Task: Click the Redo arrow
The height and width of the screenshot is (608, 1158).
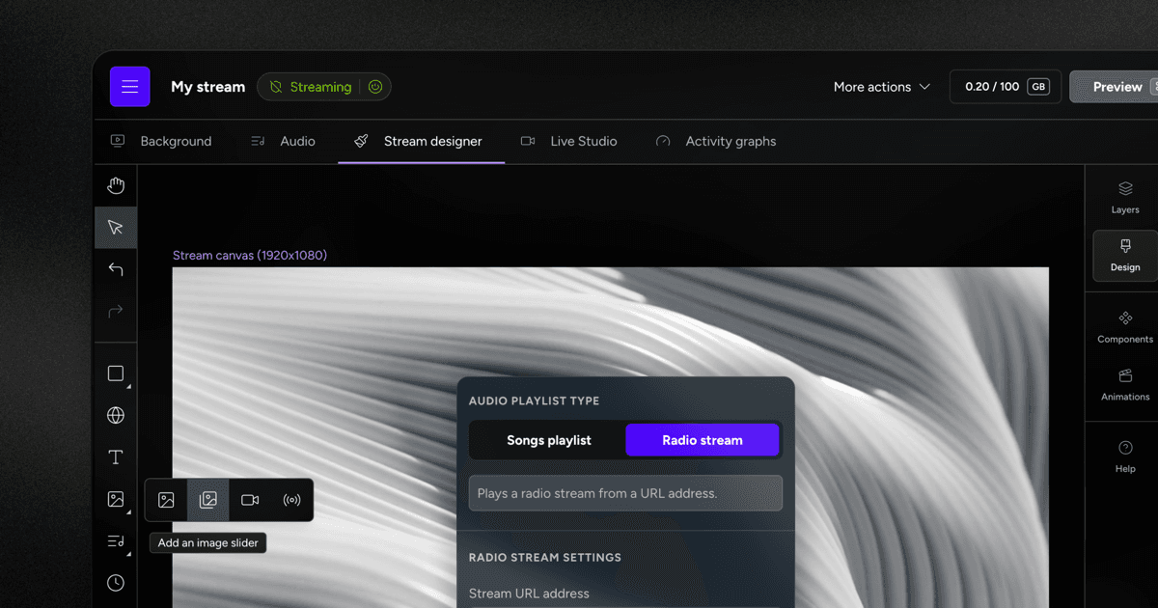Action: coord(116,311)
